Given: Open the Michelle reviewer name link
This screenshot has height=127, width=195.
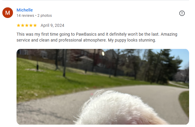Looking at the screenshot, I should coord(24,10).
